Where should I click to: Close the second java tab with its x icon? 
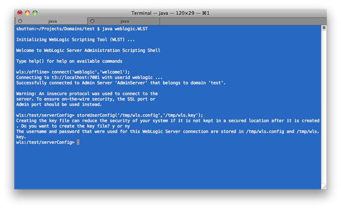point(92,21)
